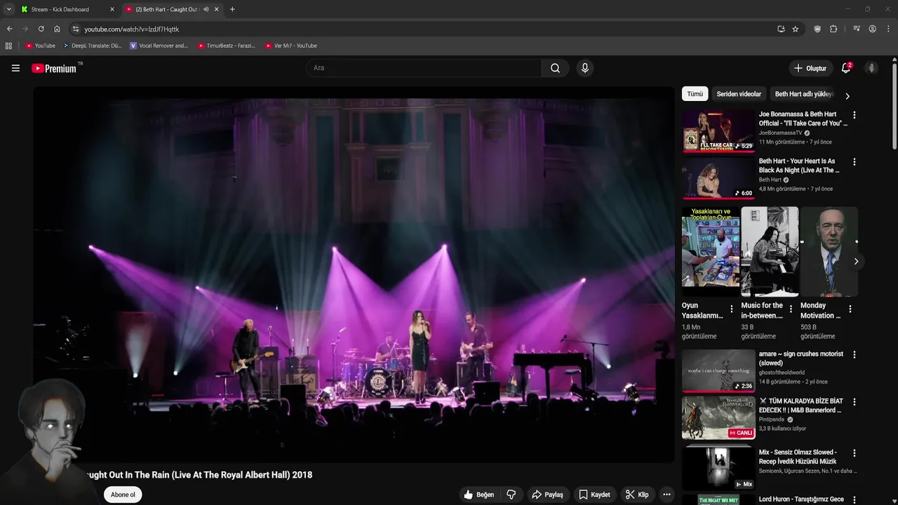Open browser profile icon
This screenshot has height=505, width=898.
point(873,29)
